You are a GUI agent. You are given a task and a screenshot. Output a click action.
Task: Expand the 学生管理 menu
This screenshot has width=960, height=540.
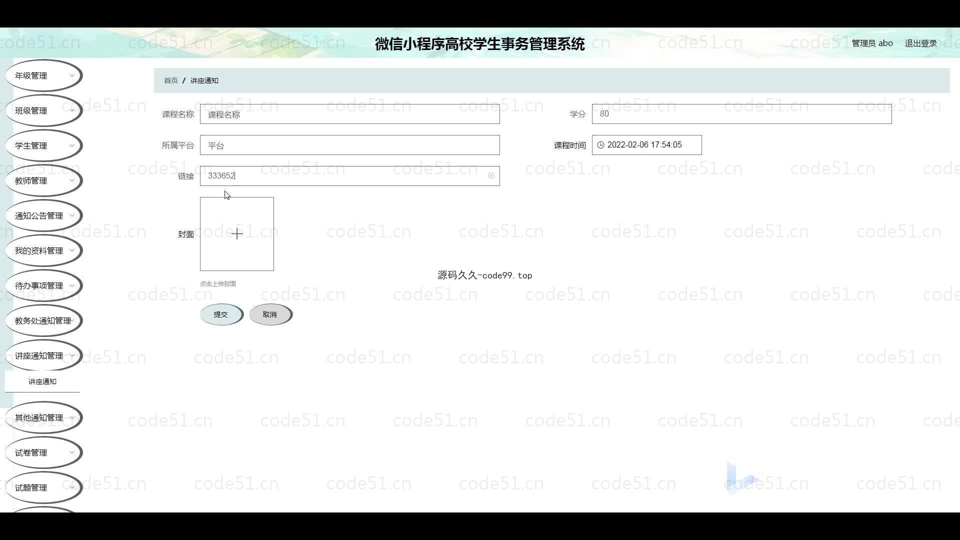(x=43, y=145)
